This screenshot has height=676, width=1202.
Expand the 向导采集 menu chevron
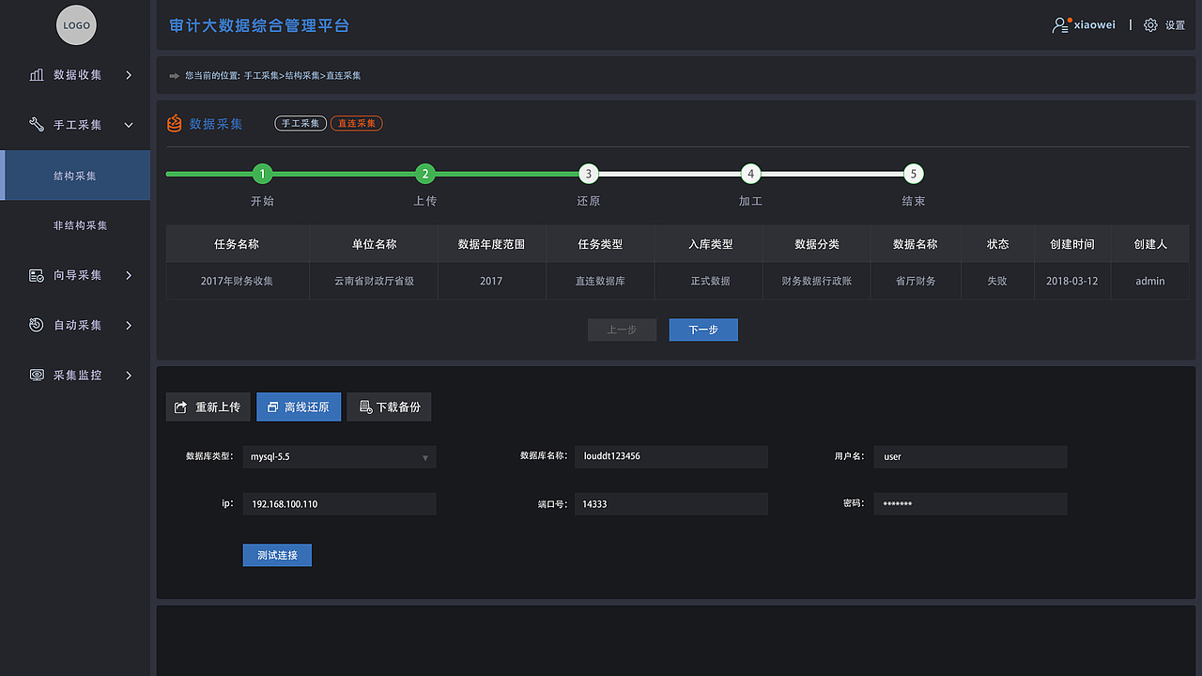(x=129, y=275)
